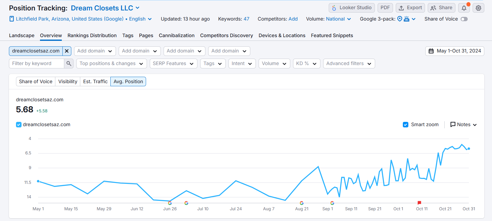Select the Share of Voice chart metric
The image size is (492, 221).
click(x=36, y=82)
